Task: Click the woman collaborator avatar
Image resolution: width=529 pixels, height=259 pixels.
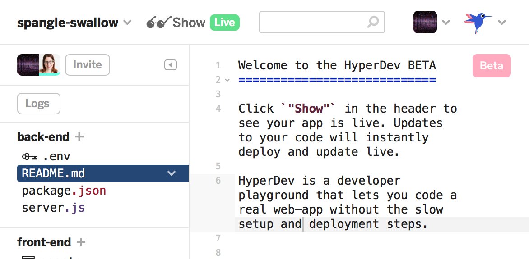Action: pyautogui.click(x=50, y=65)
